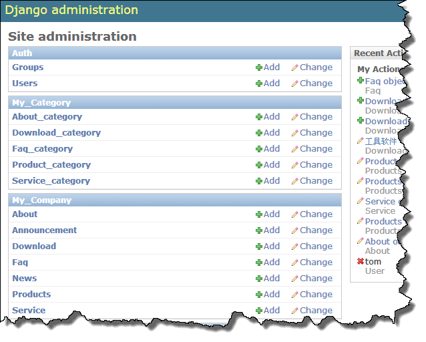The width and height of the screenshot is (426, 342).
Task: Open the Download model under My_Company
Action: click(34, 246)
